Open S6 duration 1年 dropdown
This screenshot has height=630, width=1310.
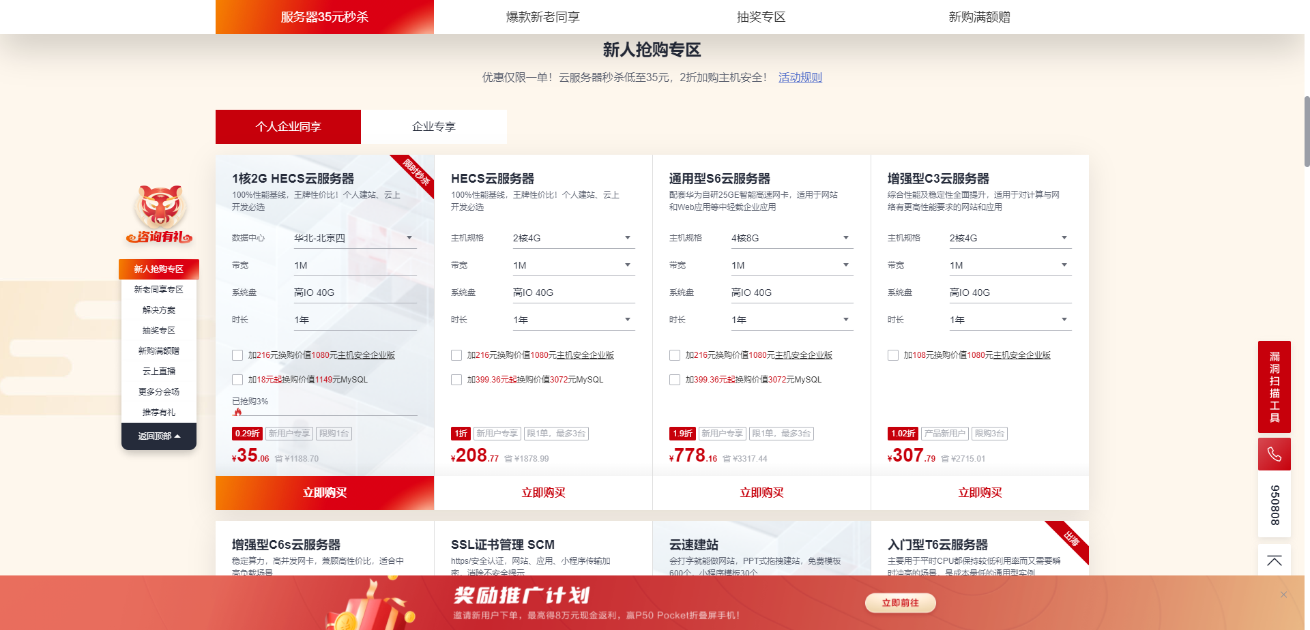(792, 320)
